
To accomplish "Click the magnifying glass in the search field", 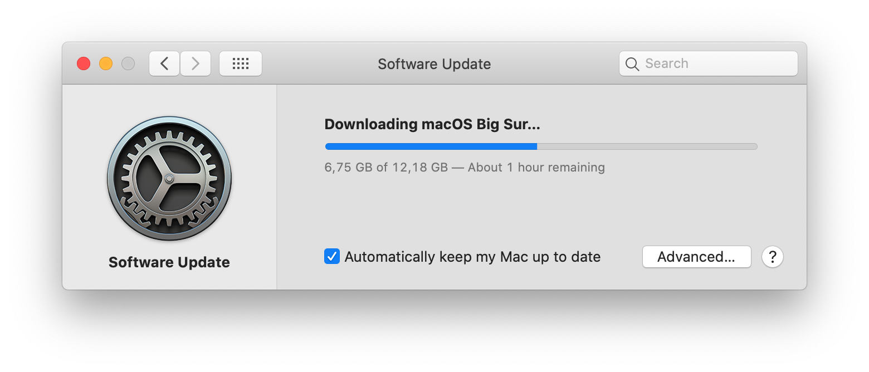I will (632, 63).
